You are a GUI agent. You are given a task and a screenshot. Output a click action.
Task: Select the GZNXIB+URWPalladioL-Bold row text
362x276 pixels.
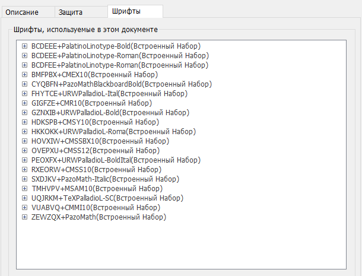pos(110,113)
